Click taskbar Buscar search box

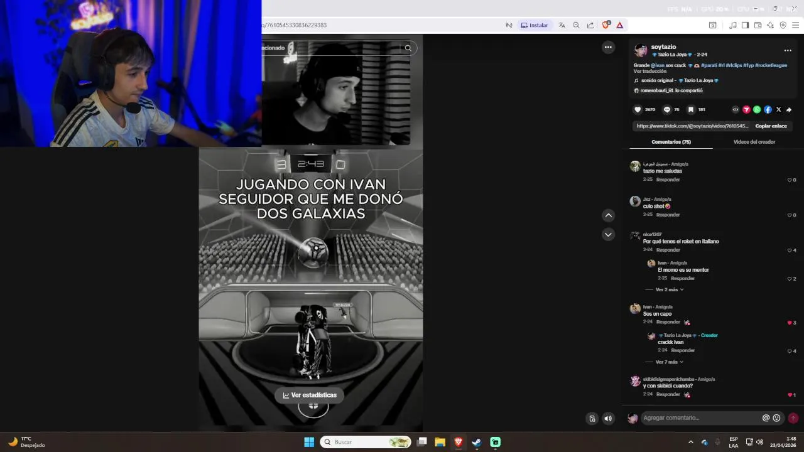click(x=366, y=442)
